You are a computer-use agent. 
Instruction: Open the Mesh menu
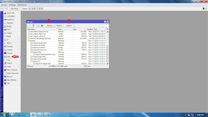coord(9,36)
